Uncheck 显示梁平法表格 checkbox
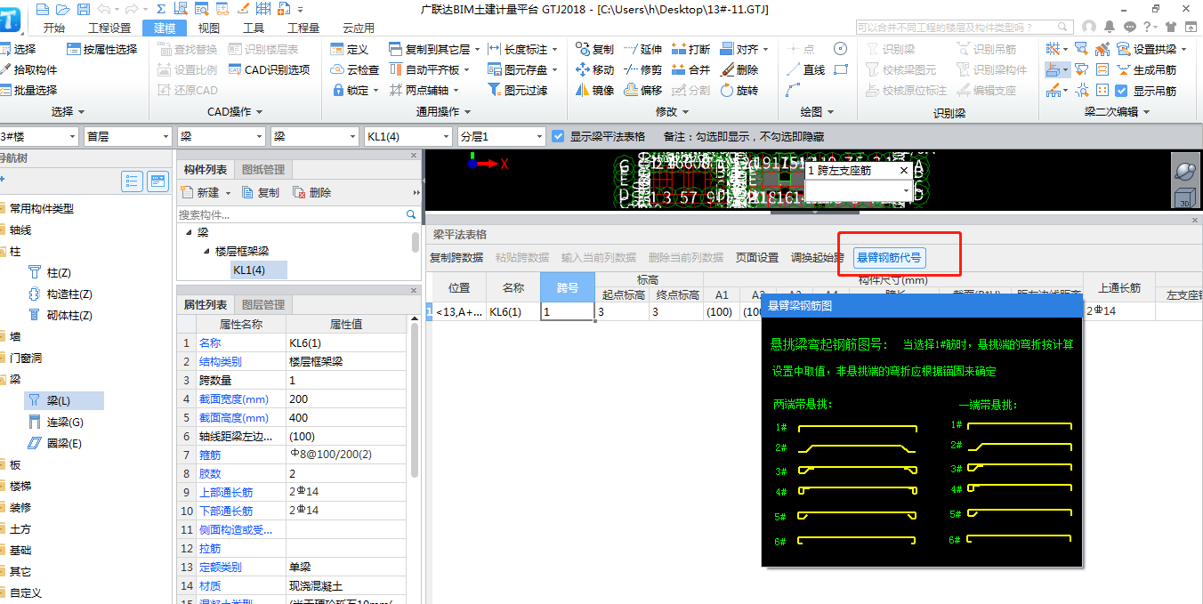The image size is (1203, 604). click(x=558, y=136)
